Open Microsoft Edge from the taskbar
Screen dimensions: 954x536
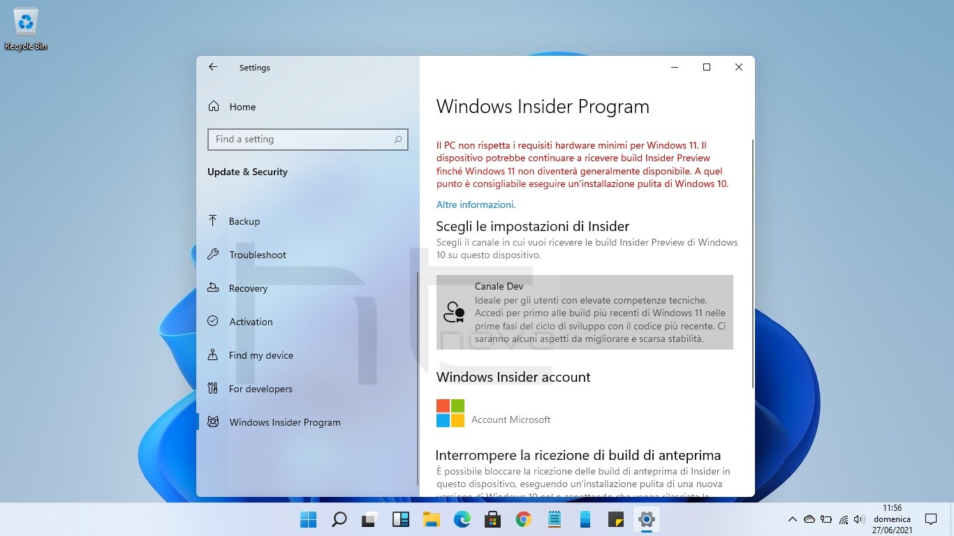click(462, 519)
